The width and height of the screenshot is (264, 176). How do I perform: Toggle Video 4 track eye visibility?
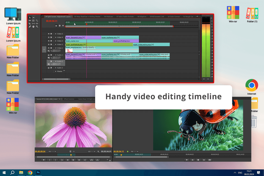coord(49,37)
